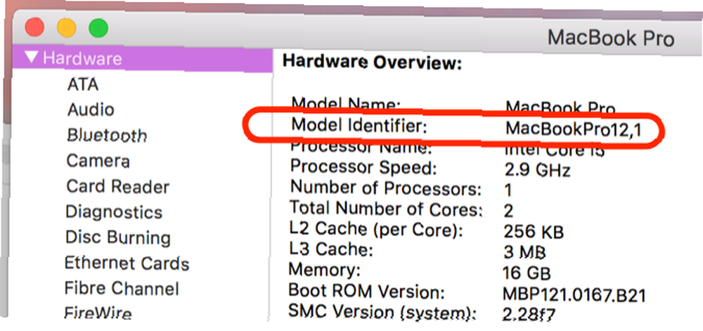Click the yellow minimize button

point(66,28)
